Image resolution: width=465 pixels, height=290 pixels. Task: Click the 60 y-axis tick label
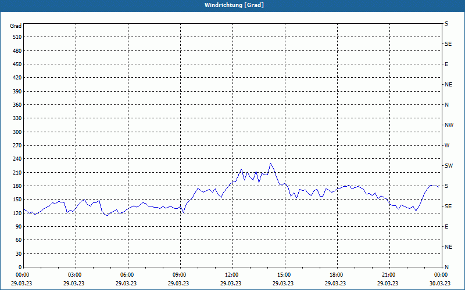(19, 240)
